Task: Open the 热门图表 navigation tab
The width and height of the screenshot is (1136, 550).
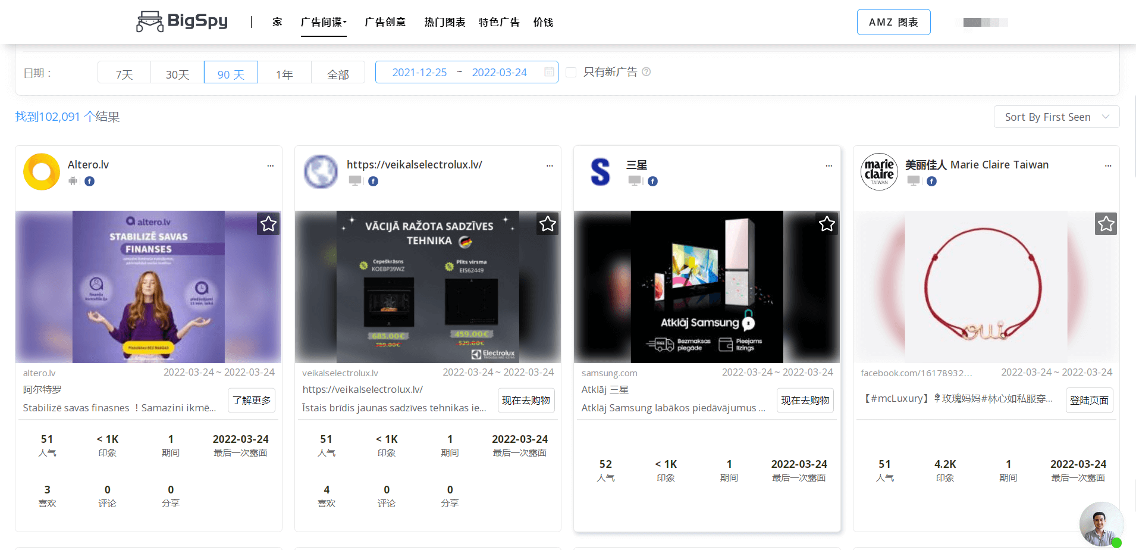Action: (x=444, y=22)
